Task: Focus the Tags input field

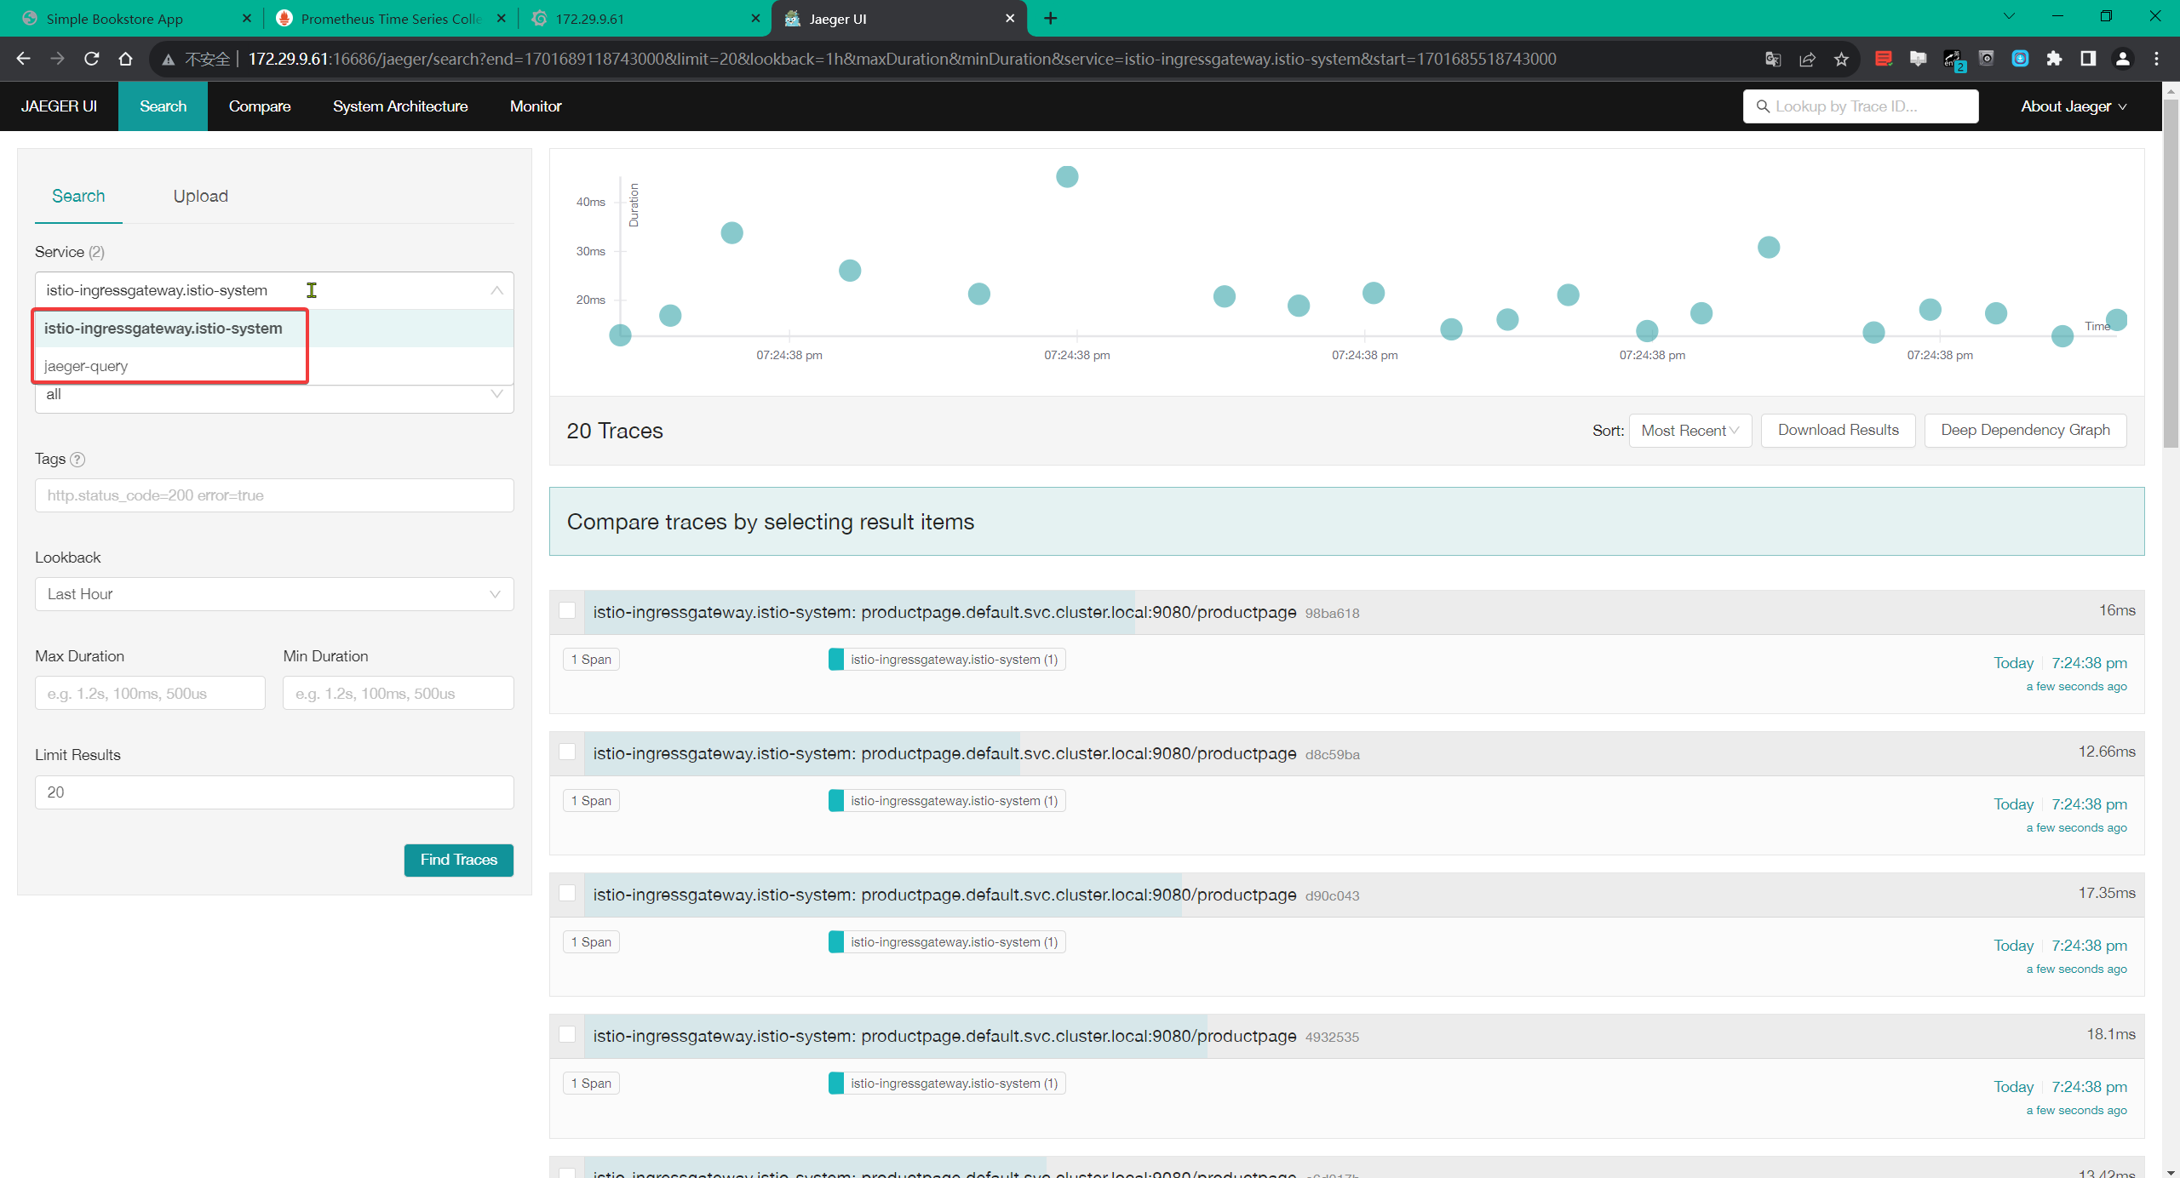Action: 274,495
